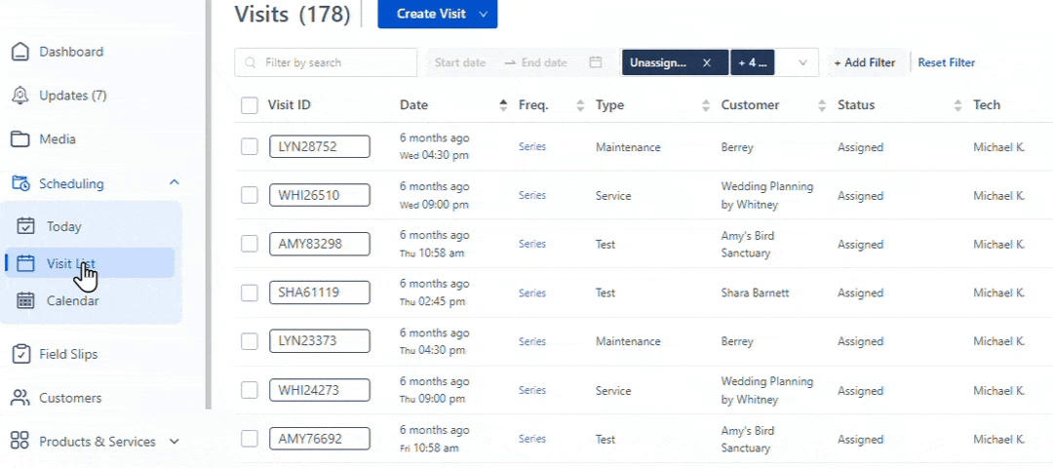
Task: Tick the select-all header checkbox
Action: 250,104
